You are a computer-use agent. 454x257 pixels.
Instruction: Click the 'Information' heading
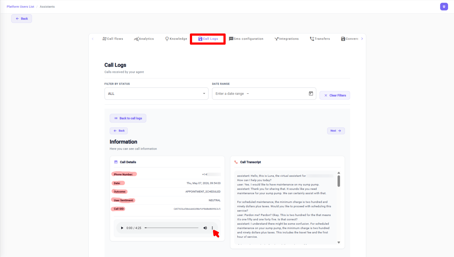(123, 142)
